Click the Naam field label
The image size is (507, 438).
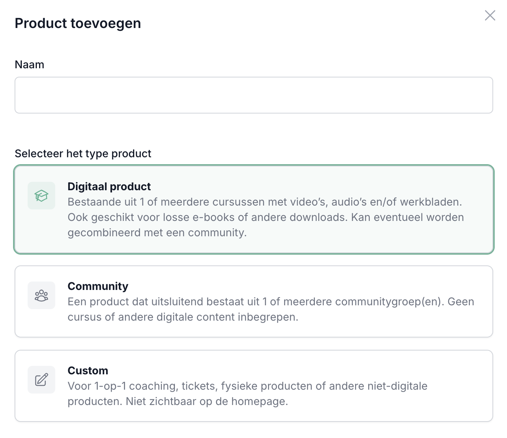tap(30, 64)
